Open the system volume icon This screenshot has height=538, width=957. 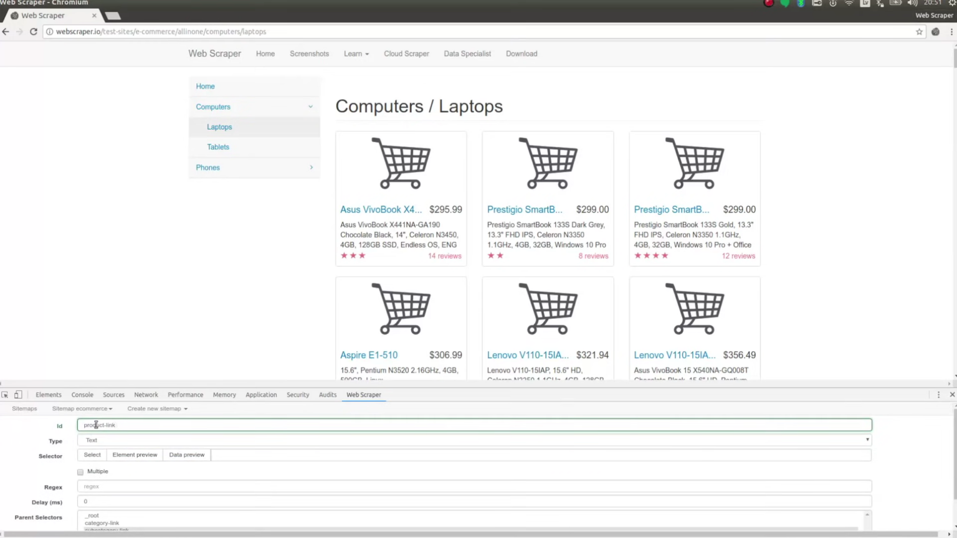tap(913, 3)
